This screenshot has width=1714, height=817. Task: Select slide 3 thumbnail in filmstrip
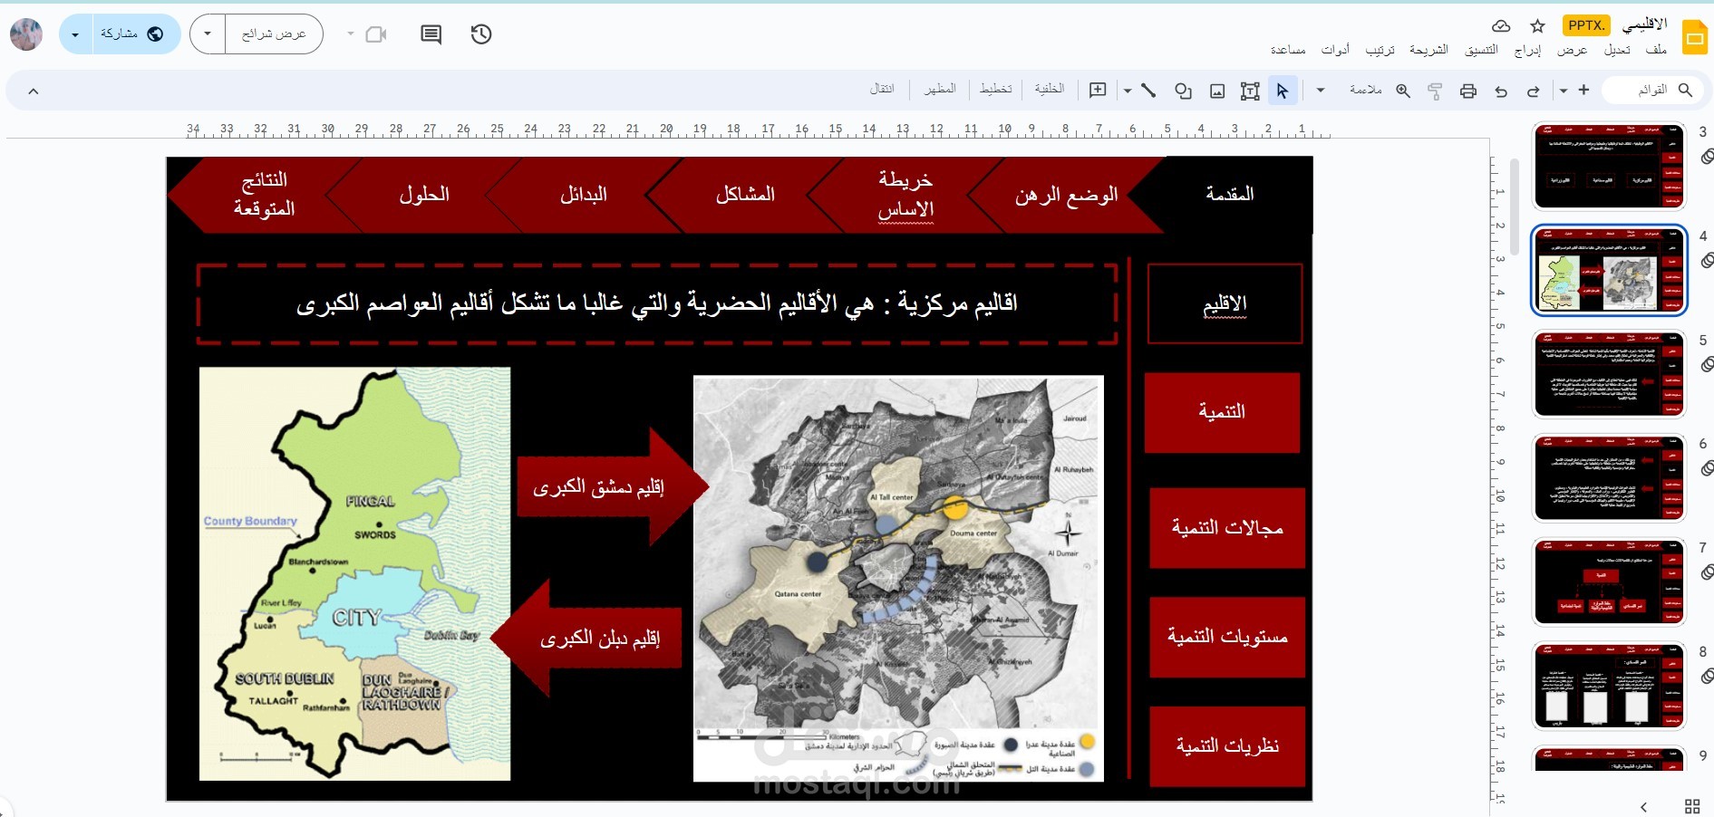pyautogui.click(x=1609, y=167)
